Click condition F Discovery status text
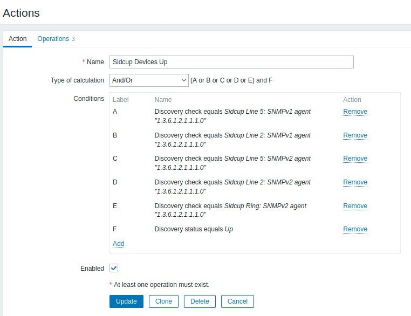411x316 pixels. 194,229
